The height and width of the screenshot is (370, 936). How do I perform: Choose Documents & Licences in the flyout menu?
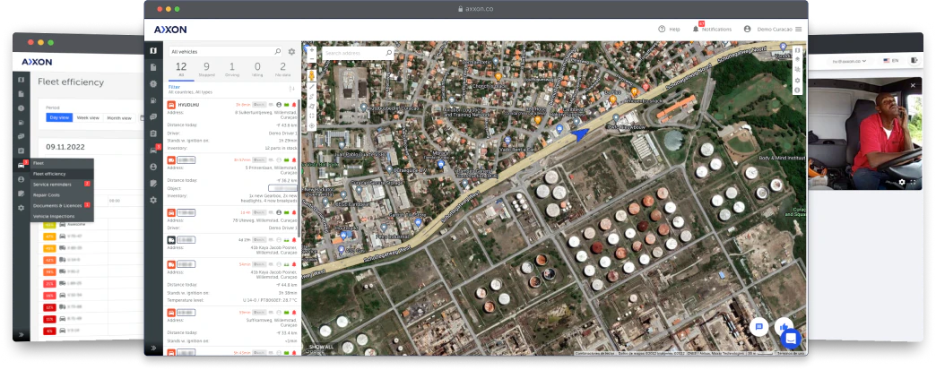coord(62,205)
